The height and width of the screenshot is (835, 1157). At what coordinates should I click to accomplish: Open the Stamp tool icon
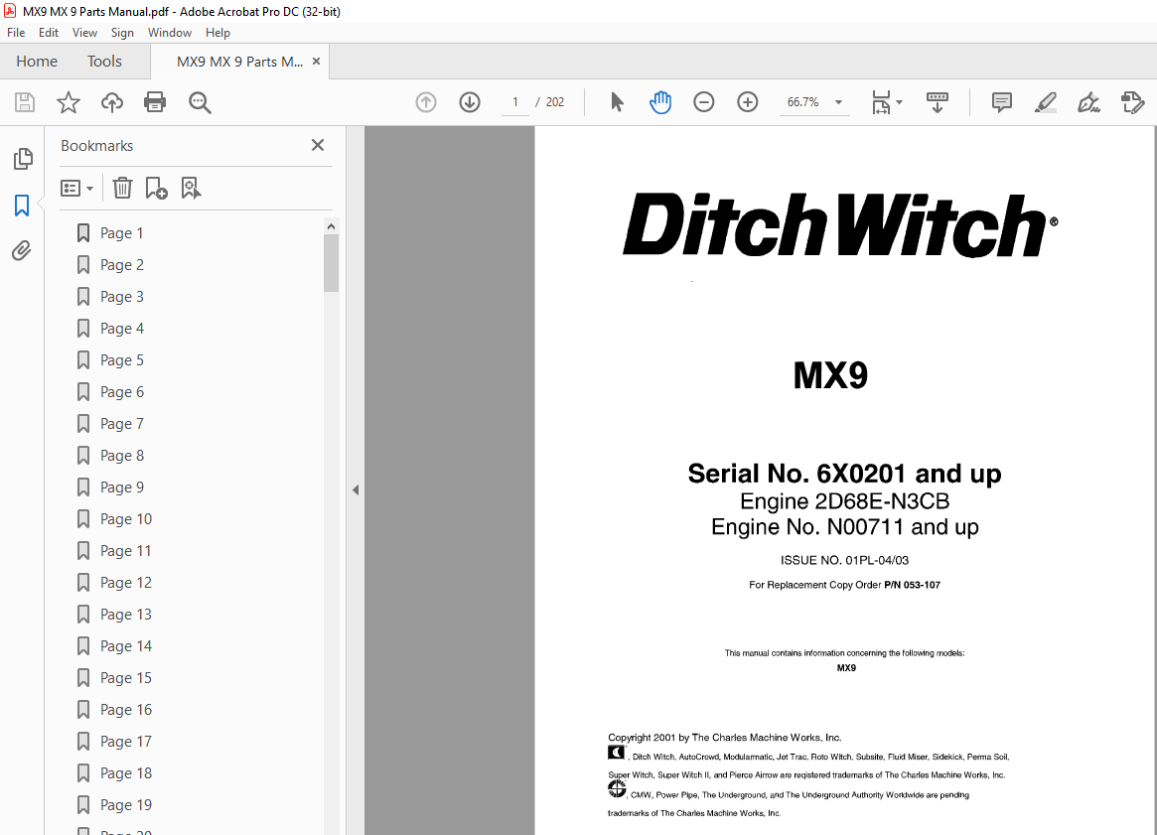[x=1132, y=102]
